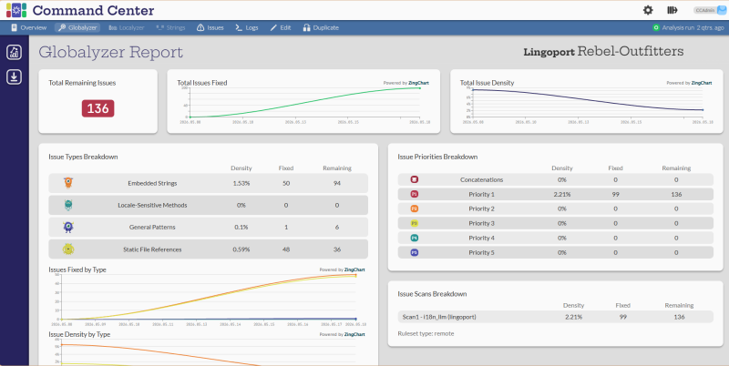This screenshot has height=366, width=729.
Task: Click the orange P2 priority icon
Action: [x=415, y=208]
